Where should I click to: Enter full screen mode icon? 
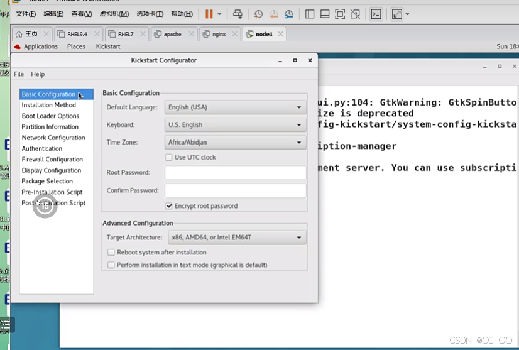pyautogui.click(x=340, y=14)
